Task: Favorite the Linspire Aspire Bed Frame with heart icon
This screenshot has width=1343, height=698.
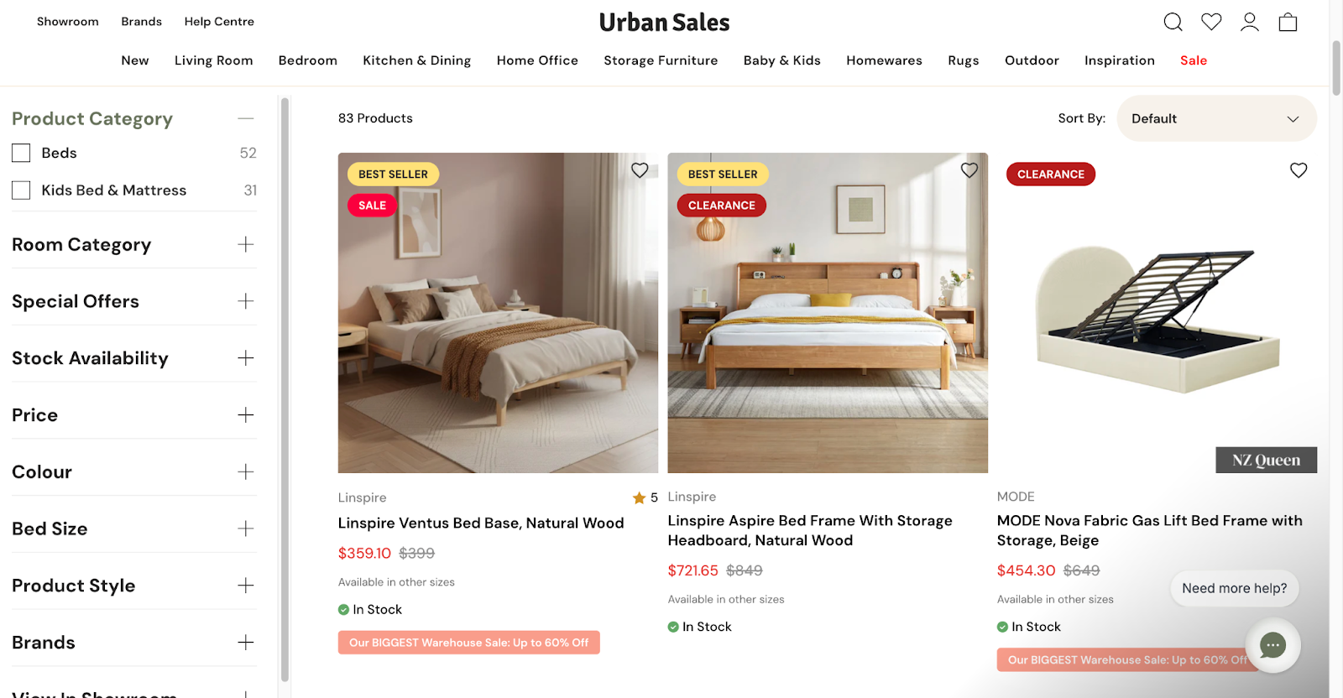Action: [969, 169]
